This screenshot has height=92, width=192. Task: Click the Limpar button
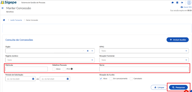[159, 87]
